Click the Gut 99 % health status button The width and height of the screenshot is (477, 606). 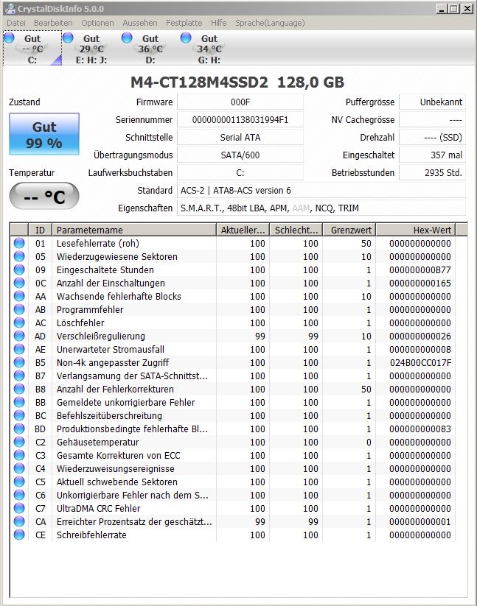coord(44,134)
